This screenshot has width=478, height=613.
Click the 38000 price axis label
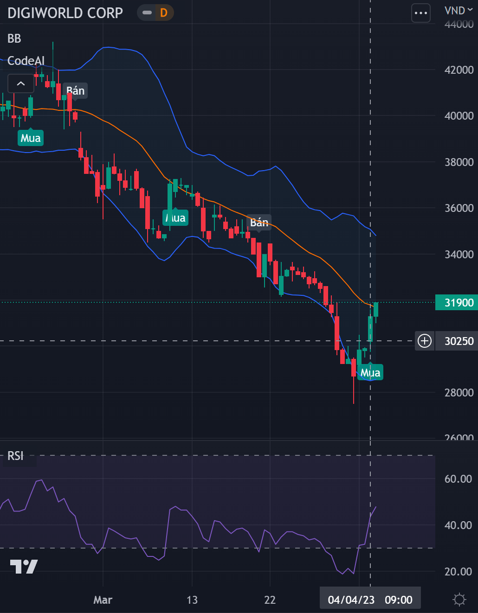(459, 162)
